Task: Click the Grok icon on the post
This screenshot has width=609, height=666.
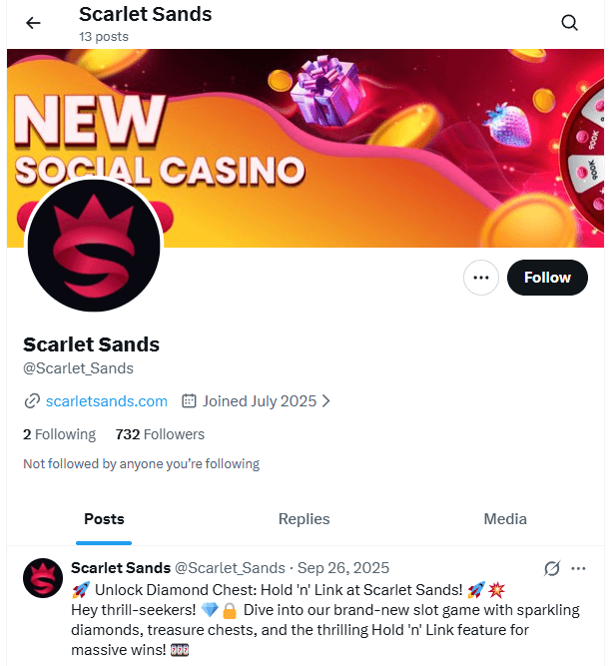Action: (x=552, y=568)
